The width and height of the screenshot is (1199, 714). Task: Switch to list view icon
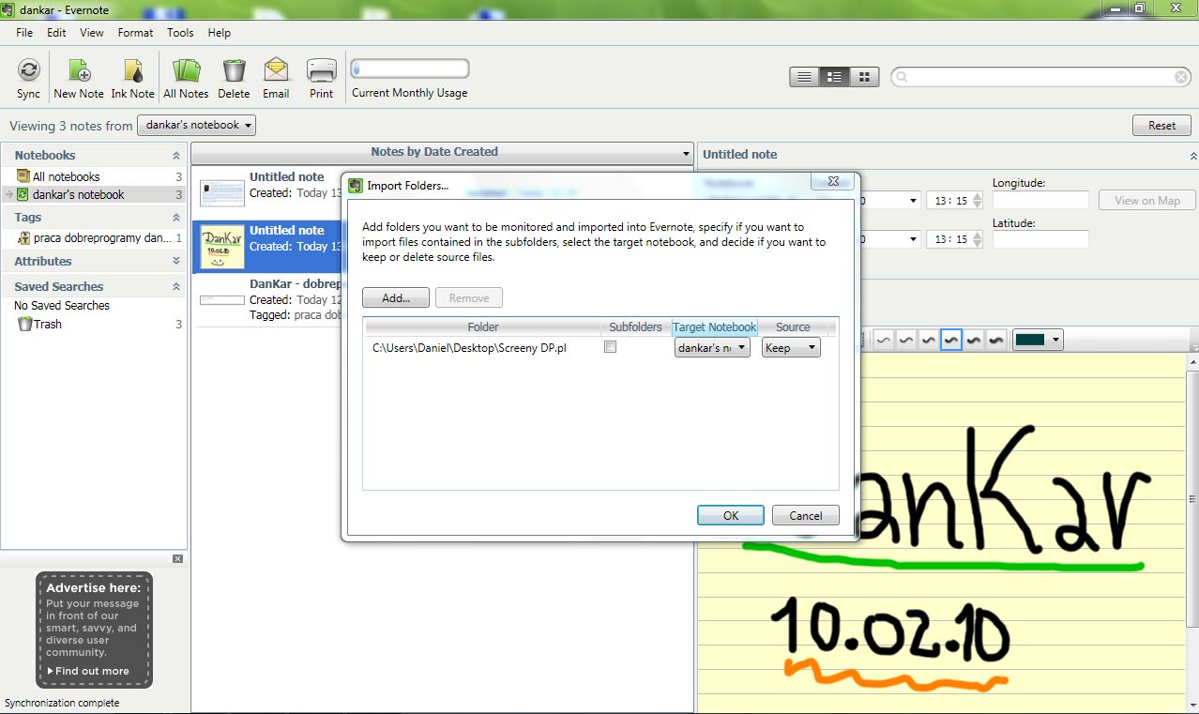click(804, 77)
